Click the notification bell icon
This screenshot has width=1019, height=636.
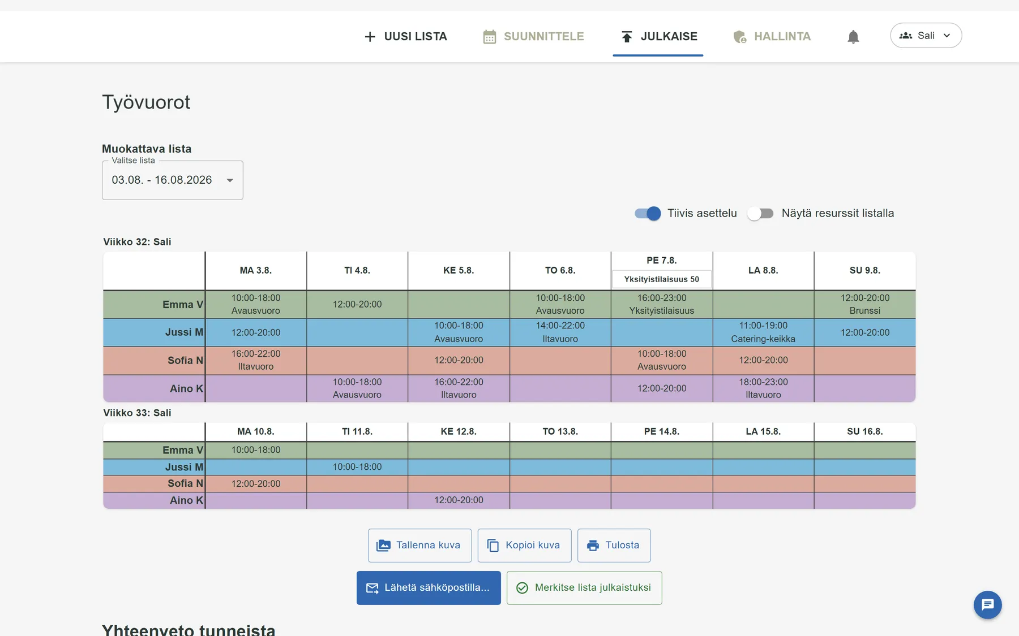point(853,37)
